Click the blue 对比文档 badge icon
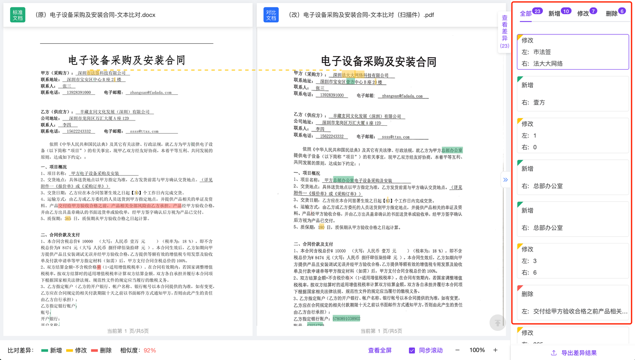Screen dimensions: 635x360 [x=271, y=15]
